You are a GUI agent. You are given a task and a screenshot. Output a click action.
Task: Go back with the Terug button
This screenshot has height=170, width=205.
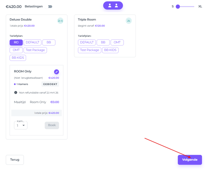point(15,160)
